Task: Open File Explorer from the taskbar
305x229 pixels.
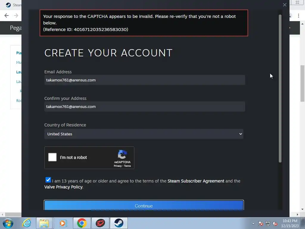Action: tap(44, 223)
